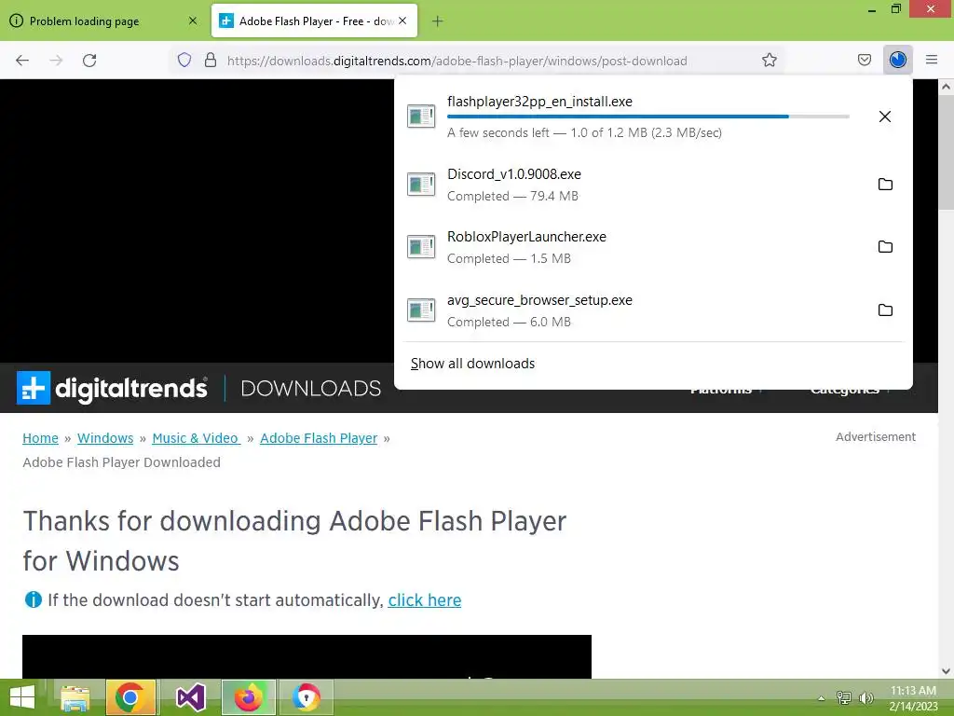Click the digitaltrends logo text
Viewport: 954px width, 716px height.
point(130,389)
